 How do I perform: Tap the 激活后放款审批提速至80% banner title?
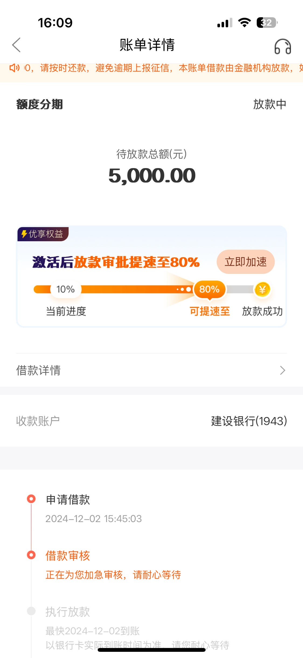[x=116, y=262]
